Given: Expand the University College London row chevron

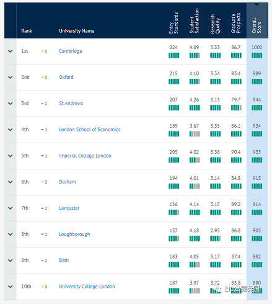Looking at the screenshot, I should coord(11,287).
